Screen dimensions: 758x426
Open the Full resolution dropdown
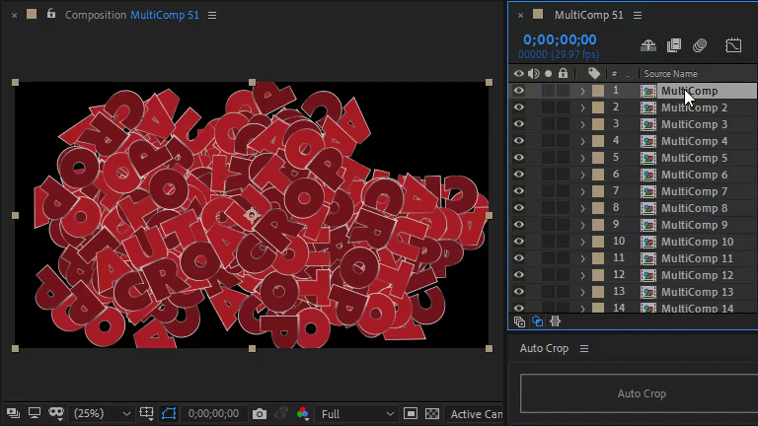point(356,414)
